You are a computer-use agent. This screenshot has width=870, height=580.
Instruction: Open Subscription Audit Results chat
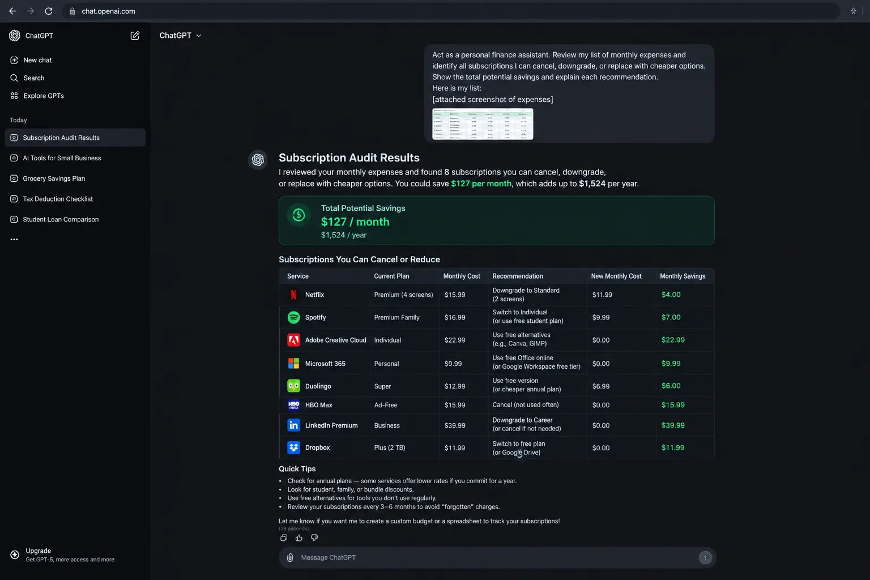[x=75, y=138]
